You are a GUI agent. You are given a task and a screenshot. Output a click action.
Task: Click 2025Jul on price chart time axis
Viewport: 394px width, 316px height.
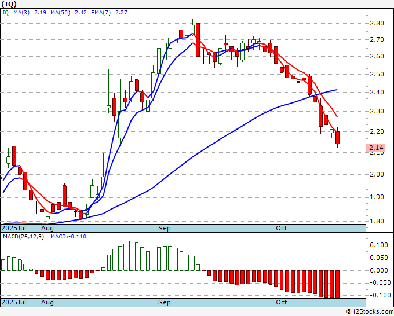pos(13,228)
